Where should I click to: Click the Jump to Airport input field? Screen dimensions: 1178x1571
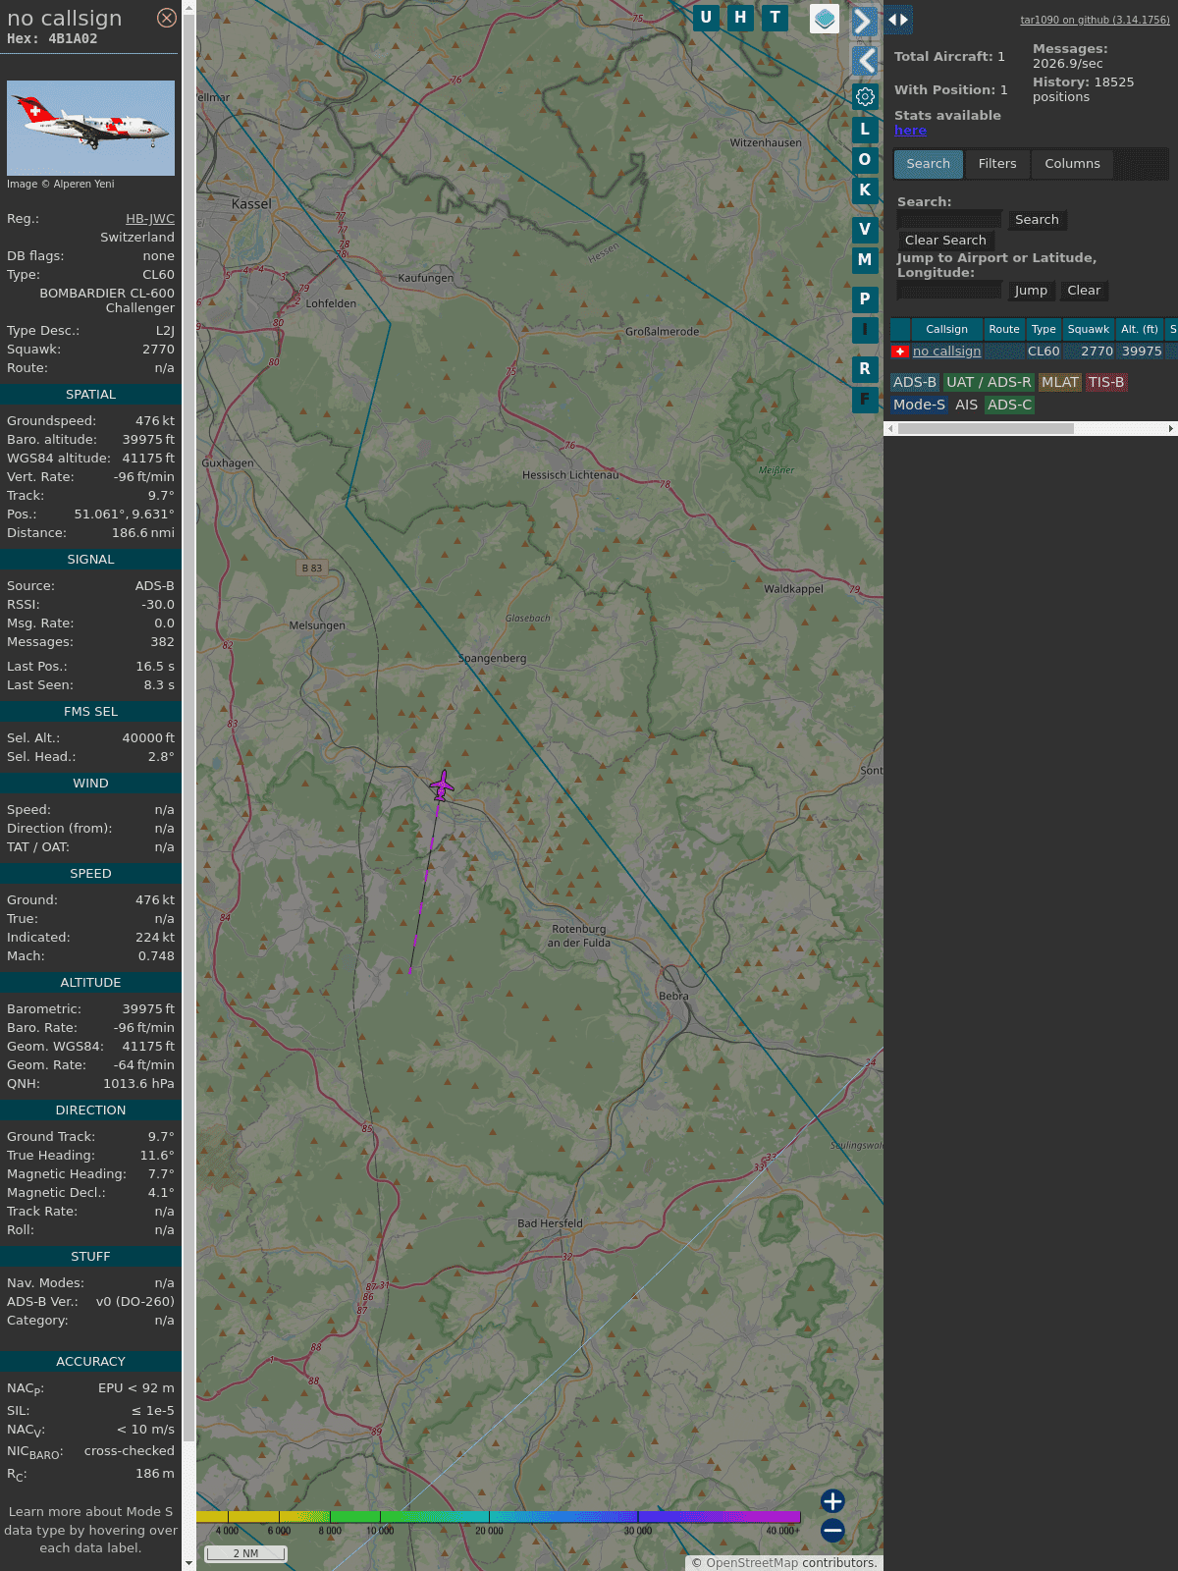click(949, 291)
